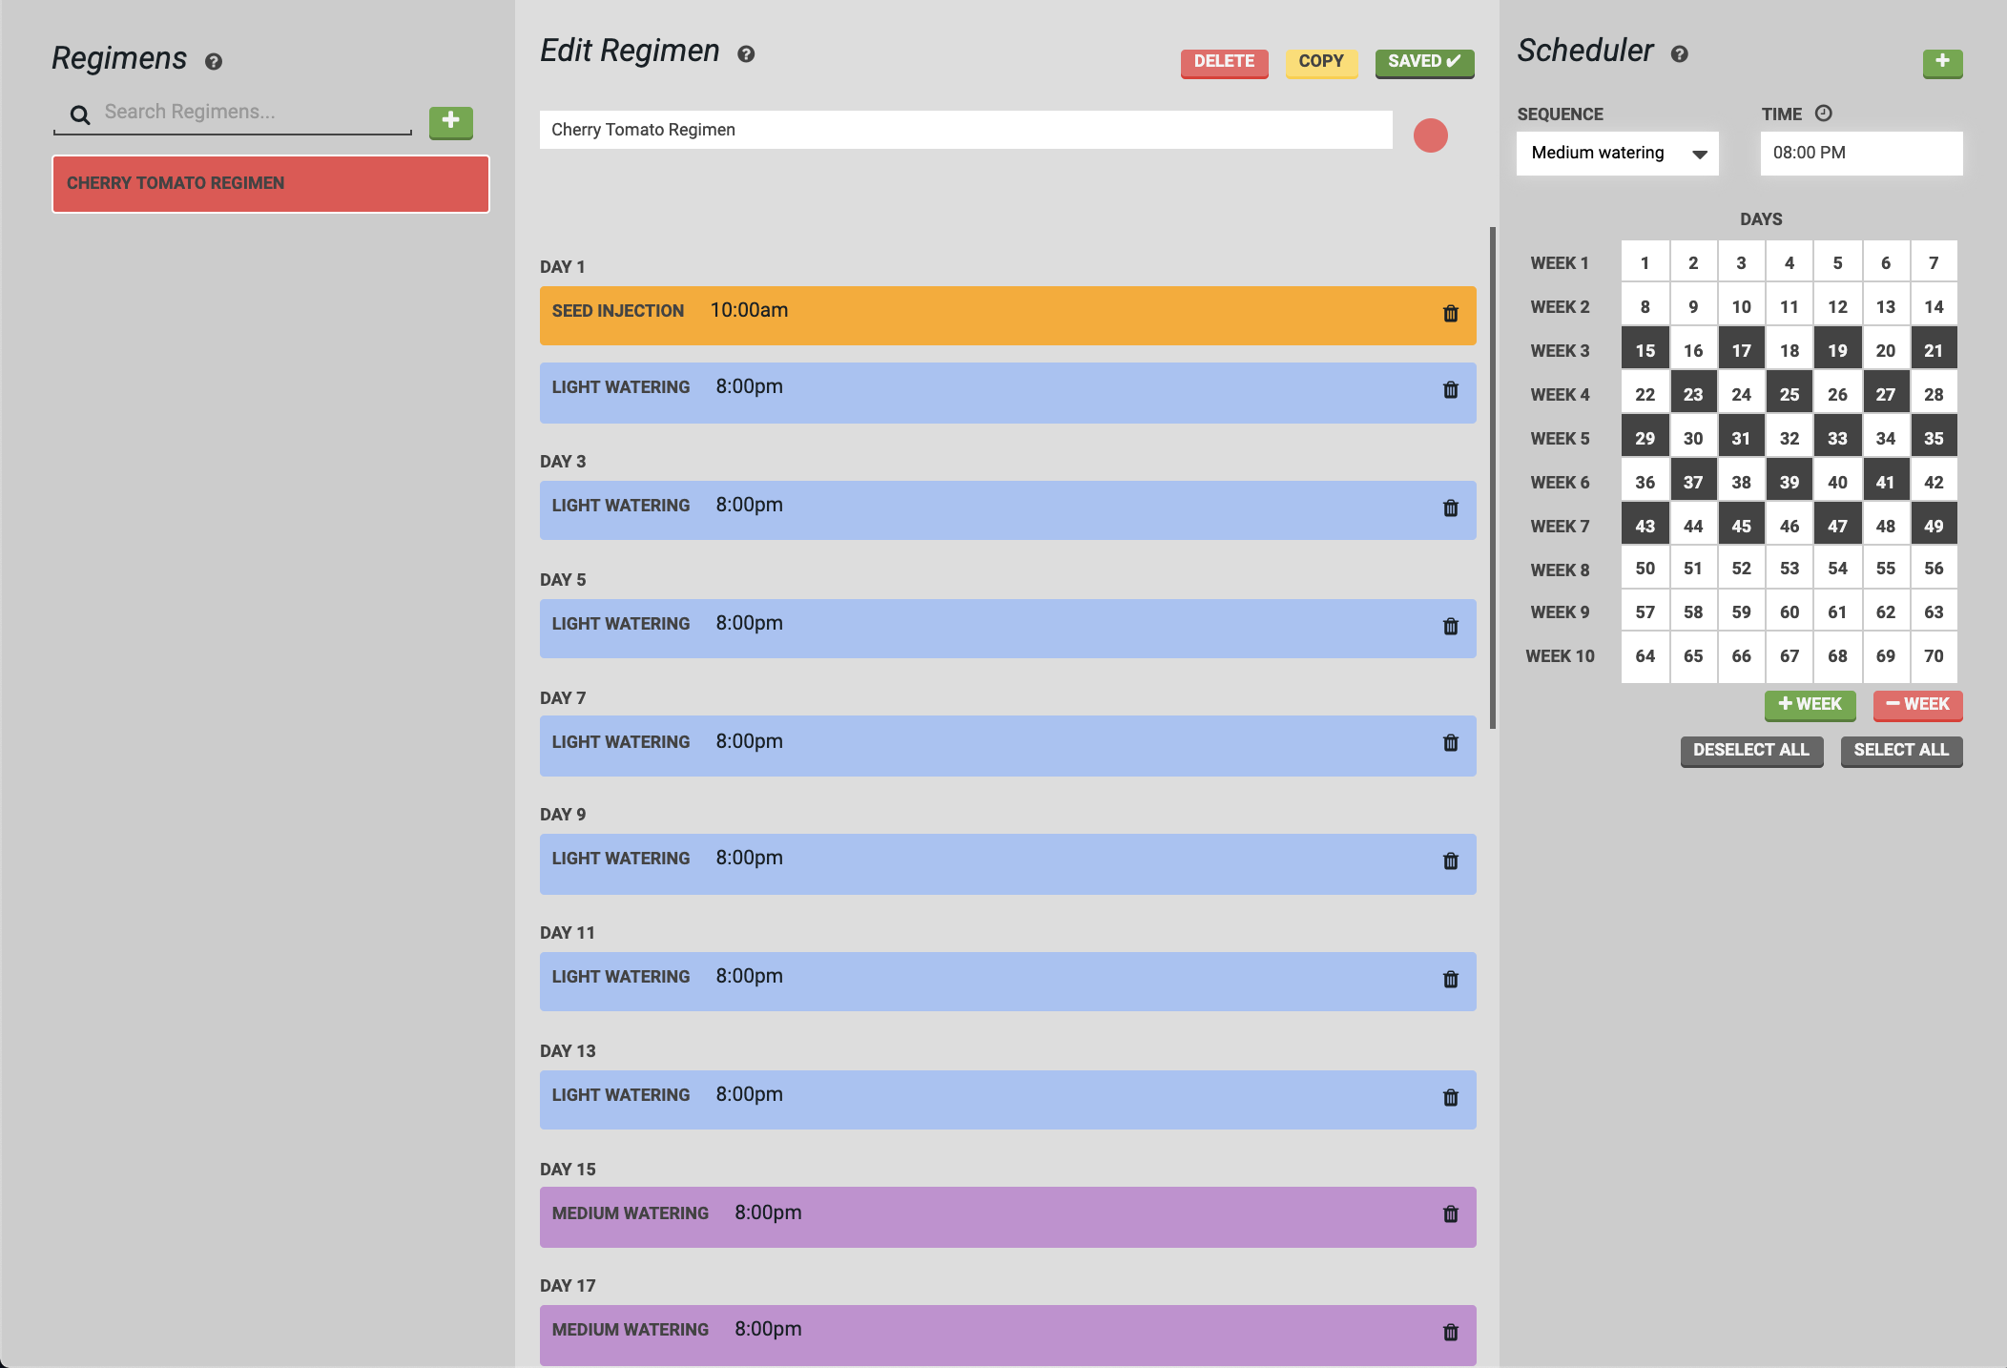Screen dimensions: 2007x1368
Task: Remove Day 15 Medium Watering with trash icon
Action: [x=1450, y=1214]
